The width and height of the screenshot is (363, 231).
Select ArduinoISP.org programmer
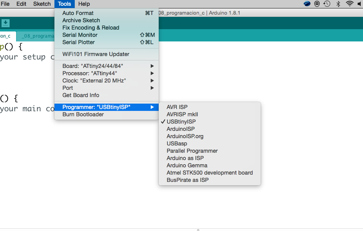[x=210, y=136]
